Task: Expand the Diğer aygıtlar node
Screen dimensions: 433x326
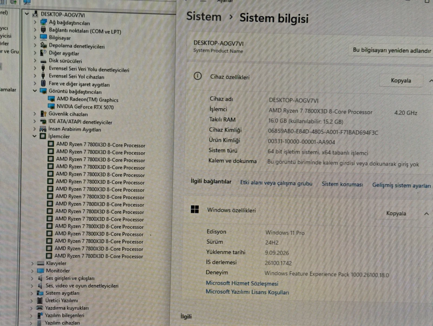Action: (x=35, y=52)
